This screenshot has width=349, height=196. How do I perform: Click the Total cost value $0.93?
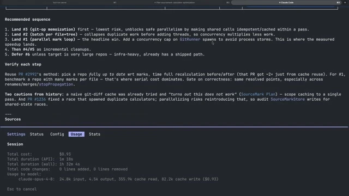point(65,154)
